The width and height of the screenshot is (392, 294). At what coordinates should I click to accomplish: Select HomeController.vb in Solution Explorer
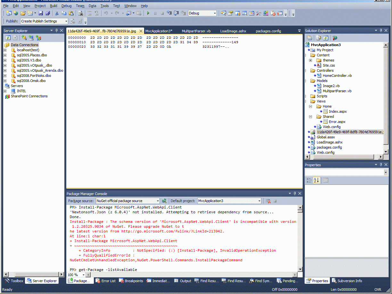[x=337, y=76]
